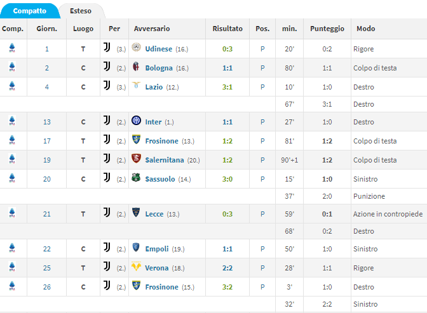Click the Inter club crest icon

pos(136,120)
